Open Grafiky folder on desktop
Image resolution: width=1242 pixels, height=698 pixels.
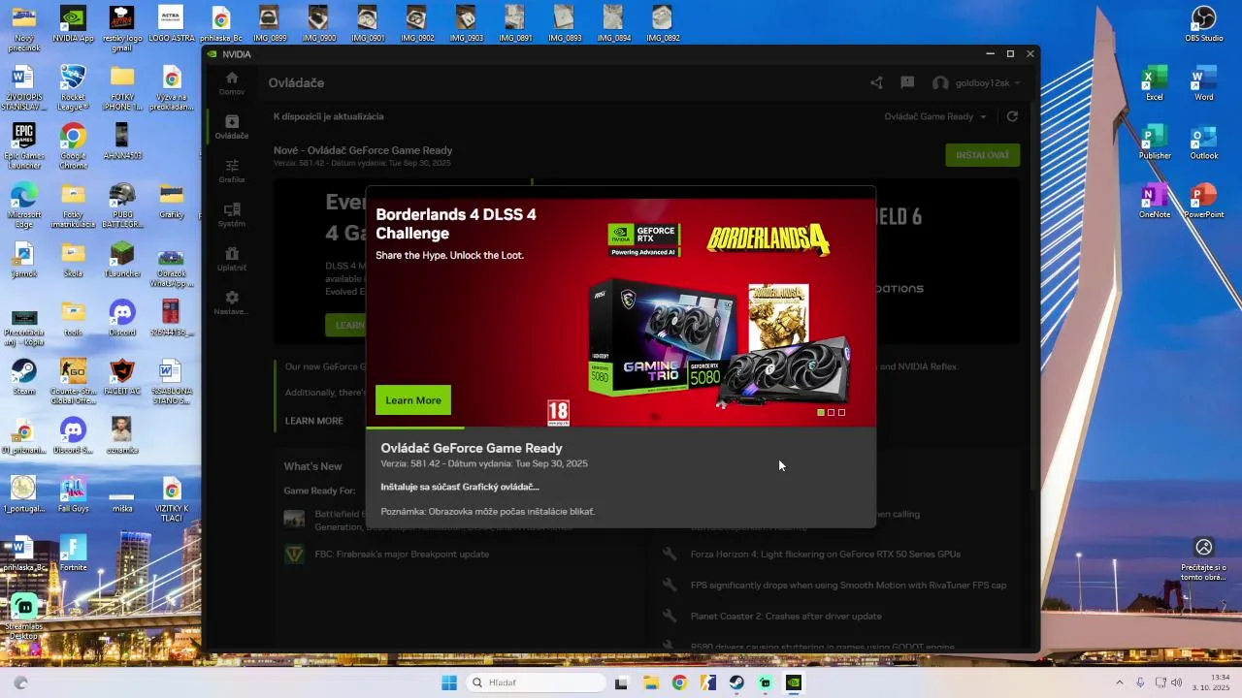pyautogui.click(x=172, y=201)
